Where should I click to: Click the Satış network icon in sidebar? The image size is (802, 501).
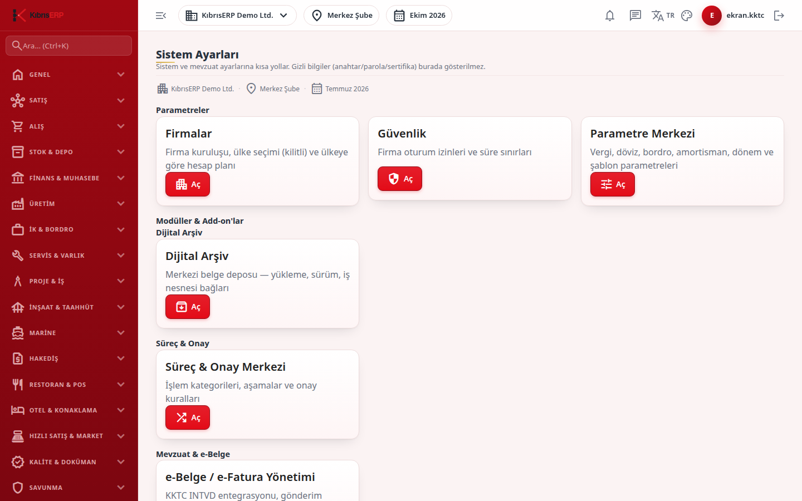click(18, 100)
